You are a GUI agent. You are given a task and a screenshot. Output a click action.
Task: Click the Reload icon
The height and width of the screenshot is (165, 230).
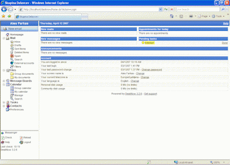pos(21,138)
